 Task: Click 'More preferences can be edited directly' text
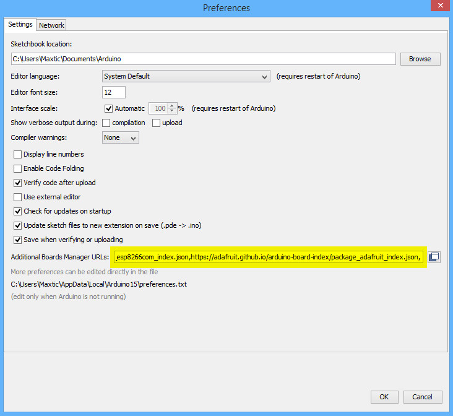pyautogui.click(x=84, y=272)
